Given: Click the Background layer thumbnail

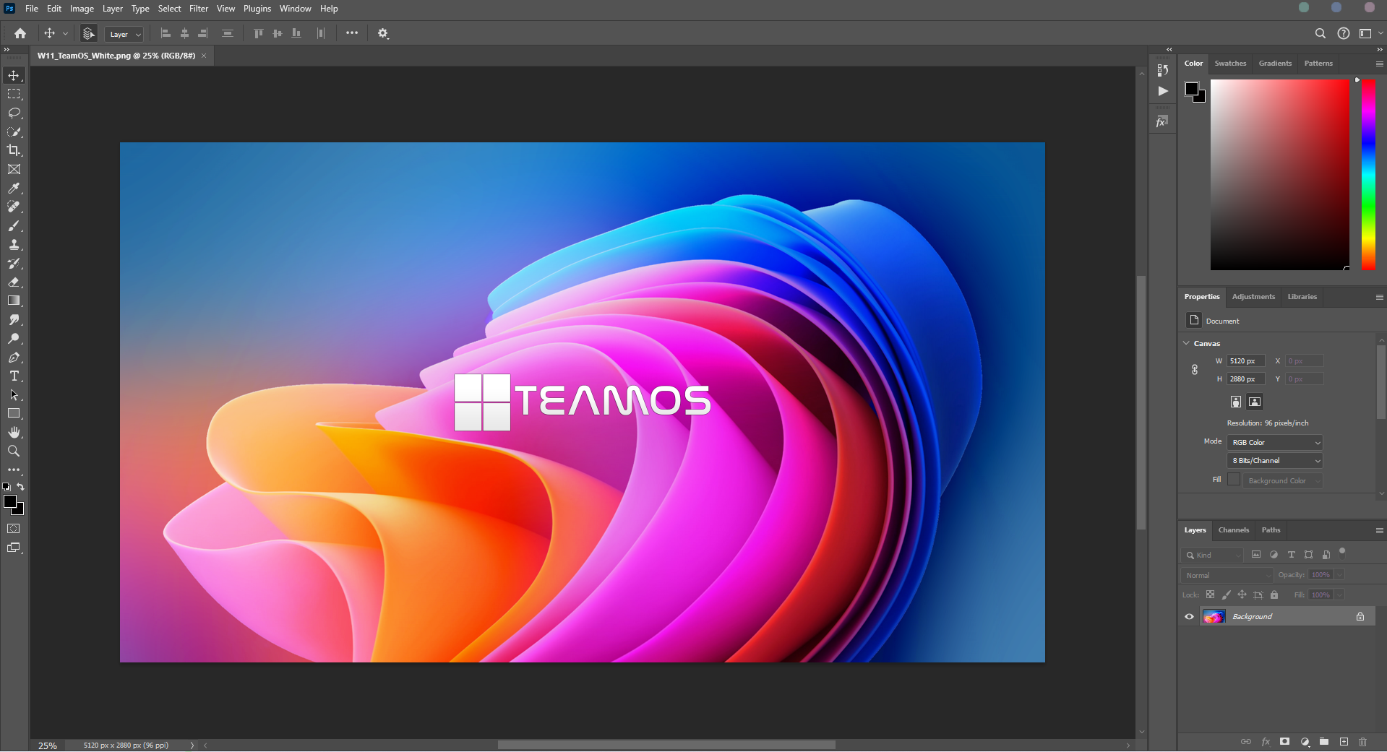Looking at the screenshot, I should [1214, 616].
